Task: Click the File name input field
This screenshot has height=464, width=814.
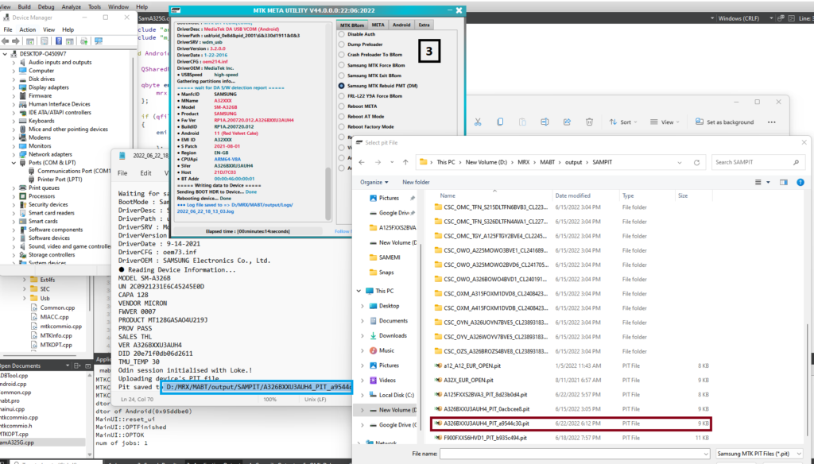Action: point(575,454)
